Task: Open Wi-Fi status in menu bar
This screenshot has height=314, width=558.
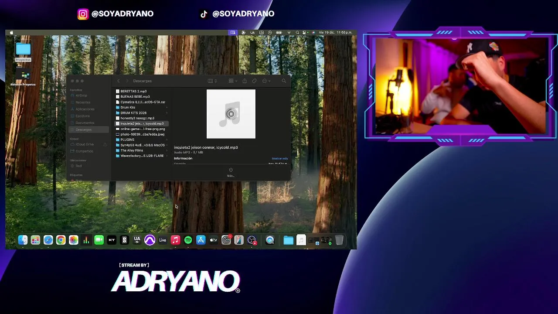Action: pos(288,33)
